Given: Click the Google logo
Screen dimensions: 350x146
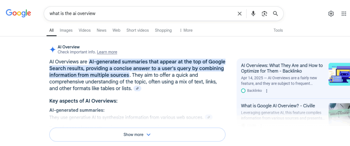Looking at the screenshot, I should pos(18,13).
